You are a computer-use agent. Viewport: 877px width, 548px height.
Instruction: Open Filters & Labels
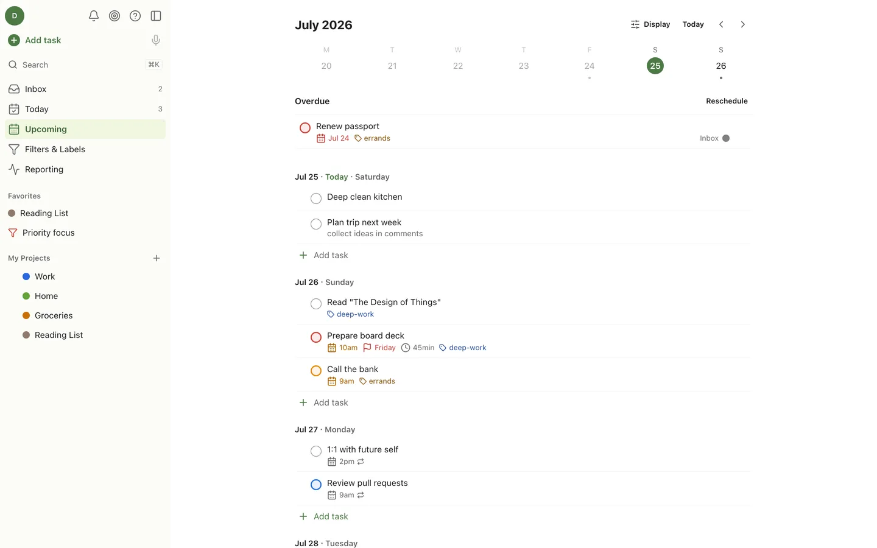pyautogui.click(x=85, y=149)
